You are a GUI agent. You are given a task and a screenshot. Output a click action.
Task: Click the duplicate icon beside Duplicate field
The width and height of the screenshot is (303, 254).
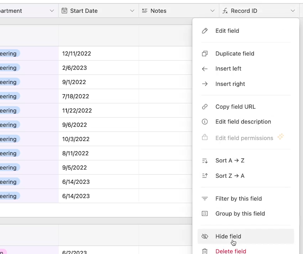click(x=205, y=54)
